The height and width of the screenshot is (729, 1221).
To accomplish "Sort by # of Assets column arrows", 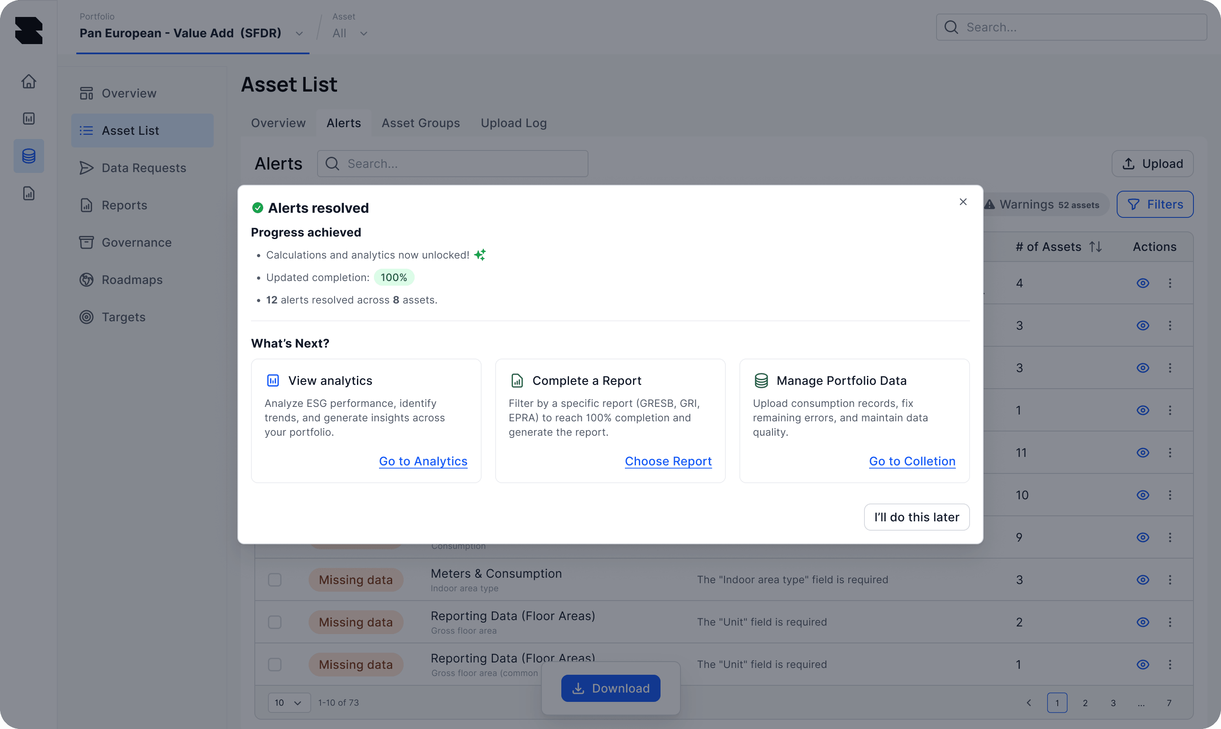I will [x=1095, y=247].
